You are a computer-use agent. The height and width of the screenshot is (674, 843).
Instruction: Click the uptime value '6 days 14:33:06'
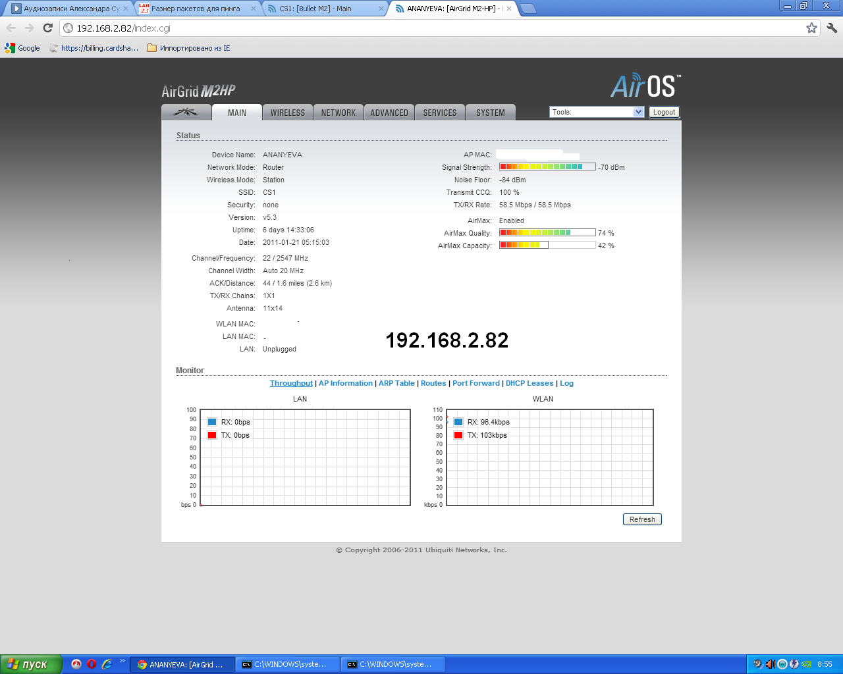click(x=288, y=230)
